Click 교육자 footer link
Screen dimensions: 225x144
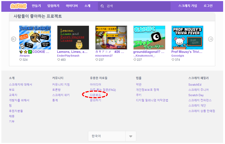click(13, 95)
